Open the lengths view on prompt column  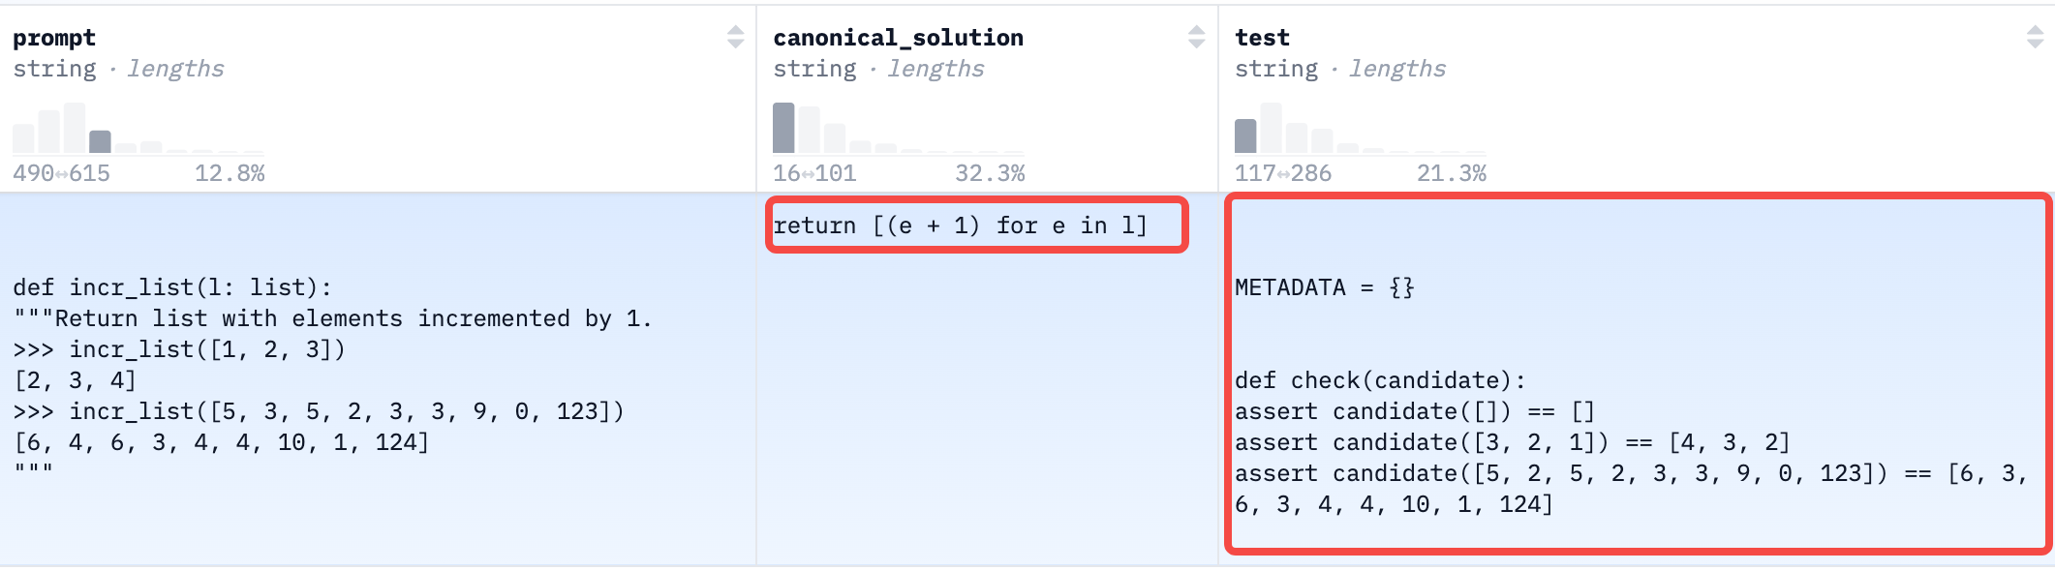(x=177, y=68)
